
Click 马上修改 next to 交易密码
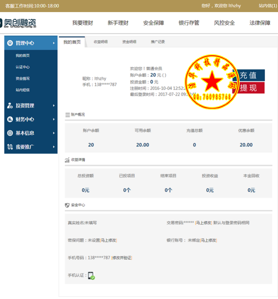click(x=204, y=223)
